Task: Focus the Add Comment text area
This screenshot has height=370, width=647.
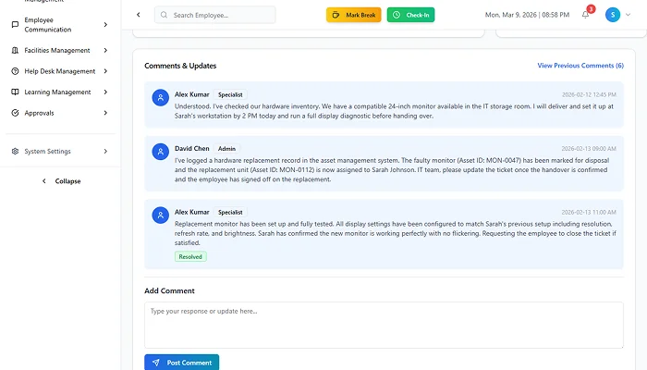Action: [384, 325]
